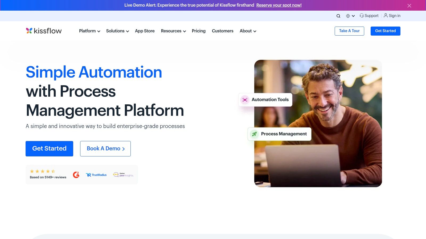Click the large hero Get Started button
This screenshot has width=426, height=239.
(49, 149)
